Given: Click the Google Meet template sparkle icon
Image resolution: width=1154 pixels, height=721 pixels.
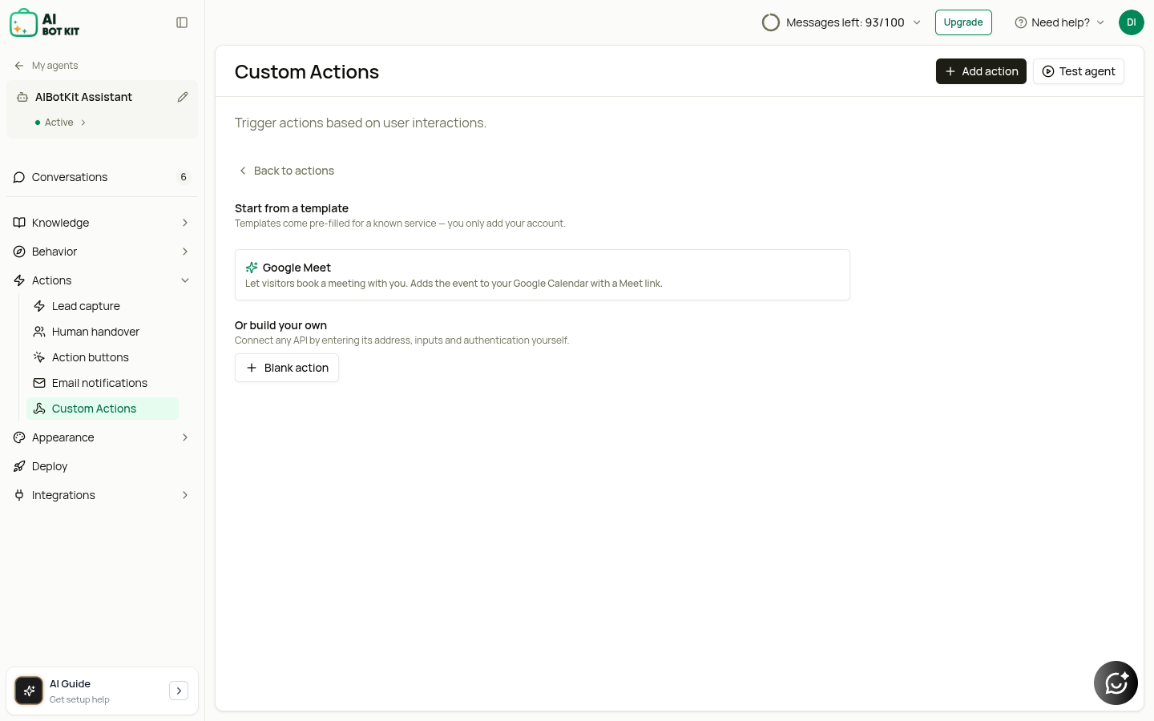Looking at the screenshot, I should point(252,268).
